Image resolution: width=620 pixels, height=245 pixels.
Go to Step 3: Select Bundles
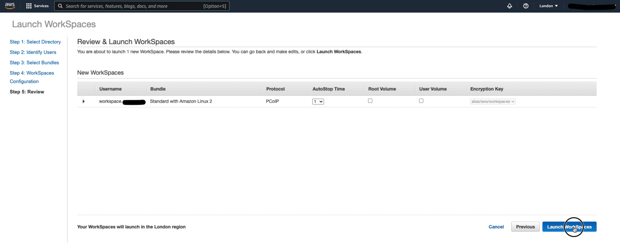click(34, 63)
